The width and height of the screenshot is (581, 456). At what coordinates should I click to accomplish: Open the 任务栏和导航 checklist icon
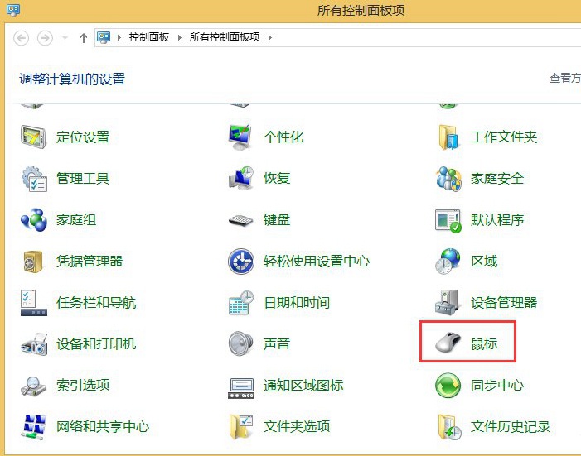coord(34,303)
